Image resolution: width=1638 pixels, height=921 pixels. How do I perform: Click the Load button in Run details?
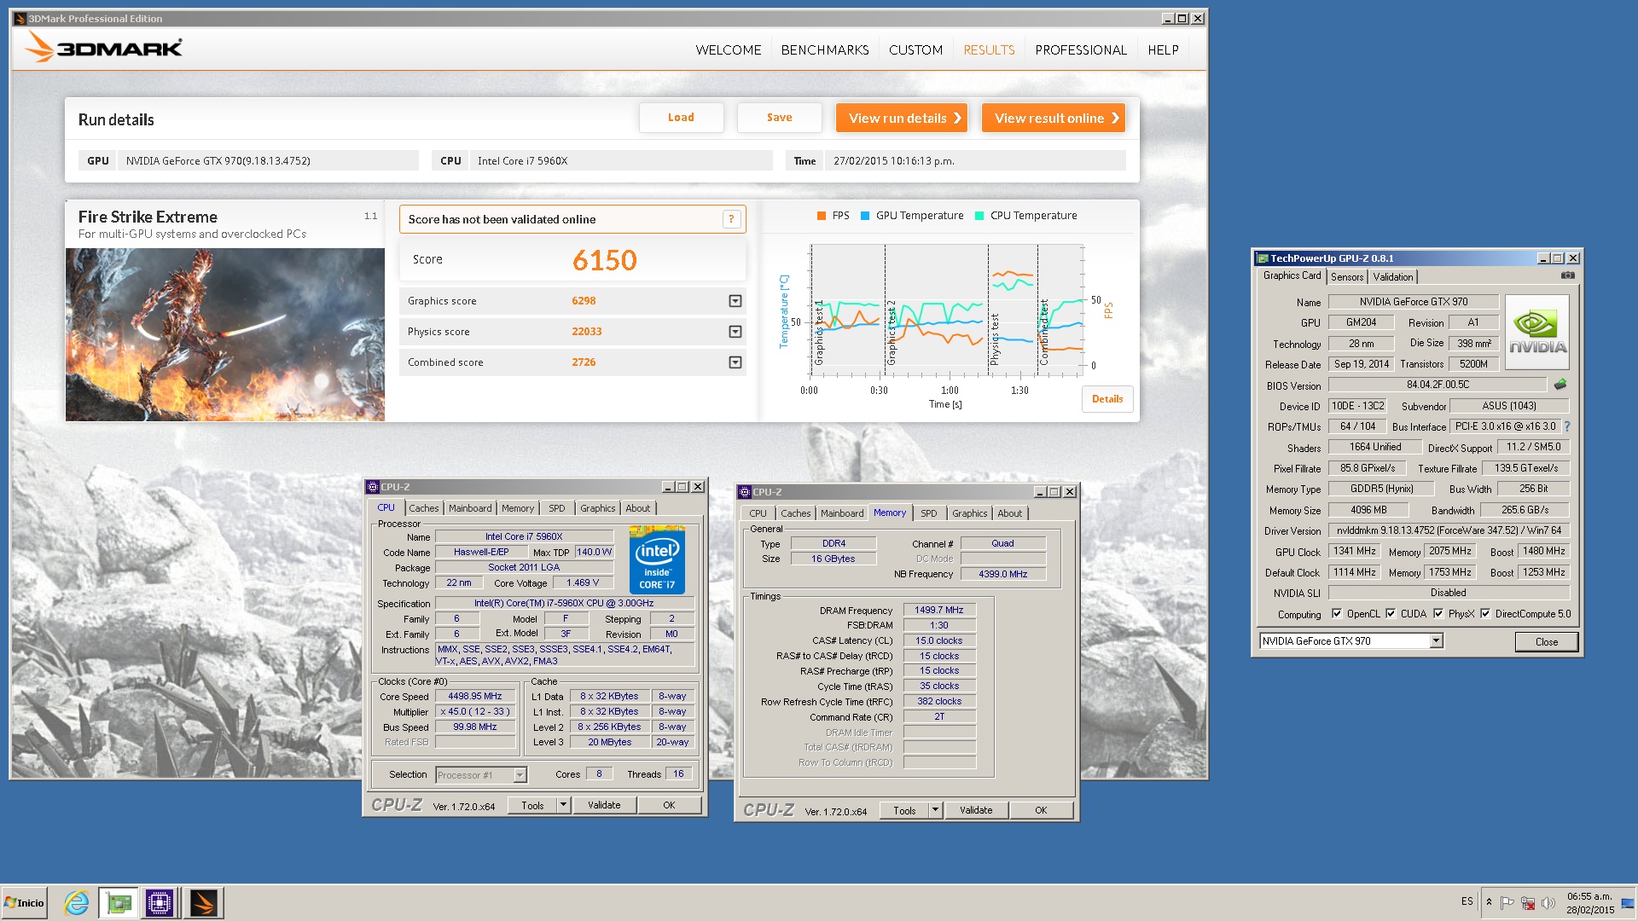tap(681, 118)
